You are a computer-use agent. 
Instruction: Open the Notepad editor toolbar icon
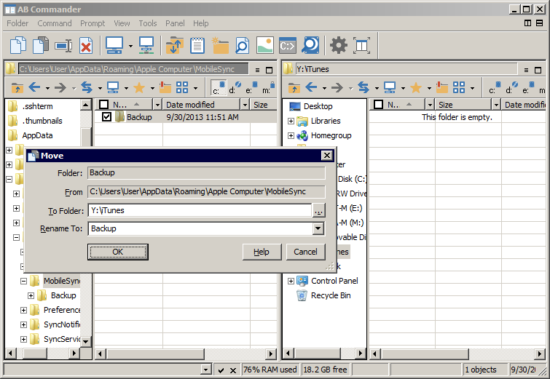click(x=197, y=45)
